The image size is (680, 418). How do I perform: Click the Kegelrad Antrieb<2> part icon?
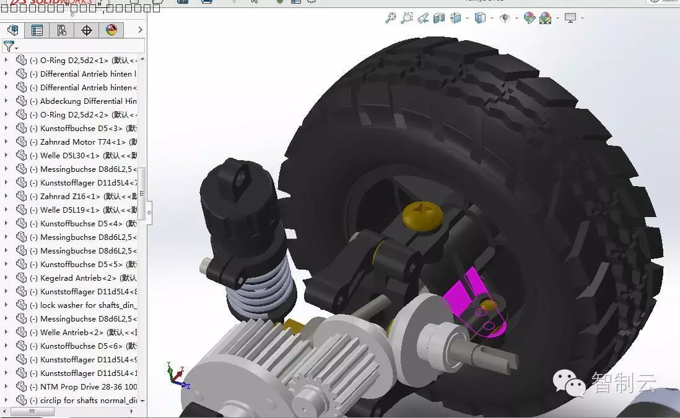pos(21,278)
